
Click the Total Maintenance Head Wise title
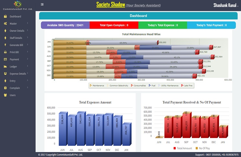tap(141, 34)
